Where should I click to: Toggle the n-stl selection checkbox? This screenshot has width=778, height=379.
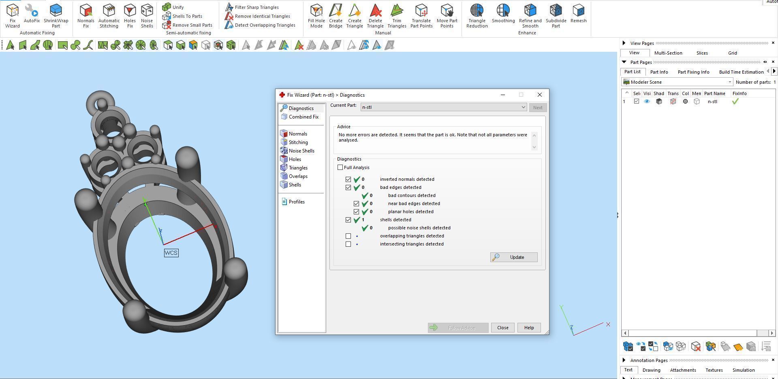tap(637, 102)
